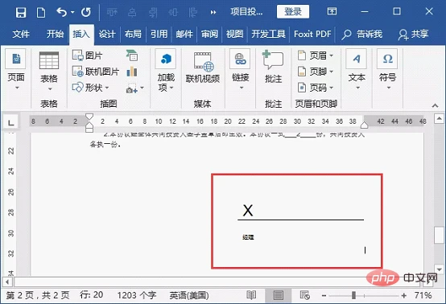Go to the 引用 tab
The width and height of the screenshot is (446, 304).
pyautogui.click(x=159, y=34)
